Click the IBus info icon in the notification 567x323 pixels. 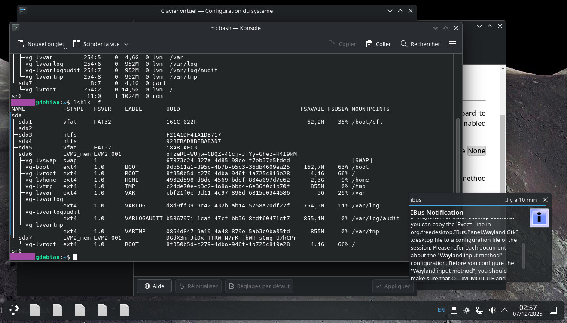pyautogui.click(x=539, y=217)
